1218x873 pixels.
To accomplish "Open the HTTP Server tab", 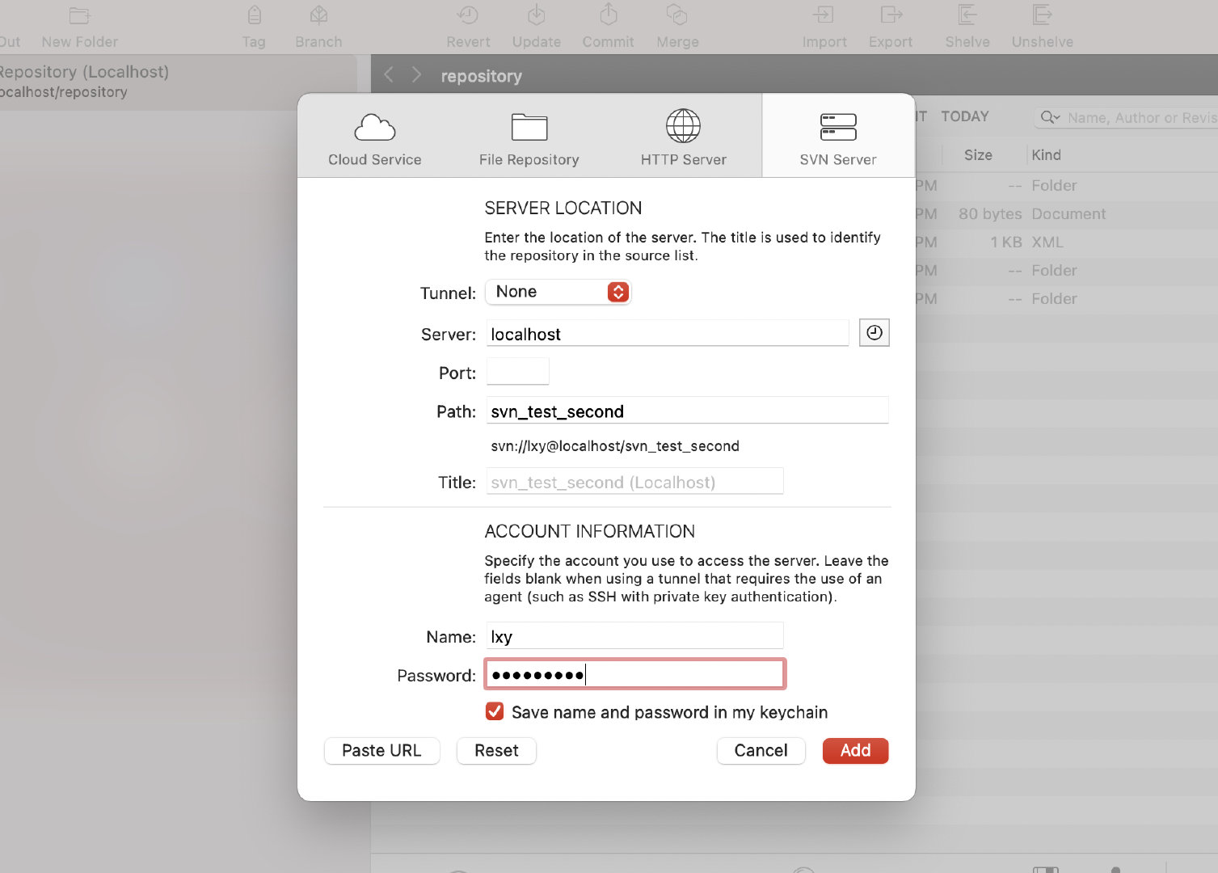I will [x=683, y=139].
